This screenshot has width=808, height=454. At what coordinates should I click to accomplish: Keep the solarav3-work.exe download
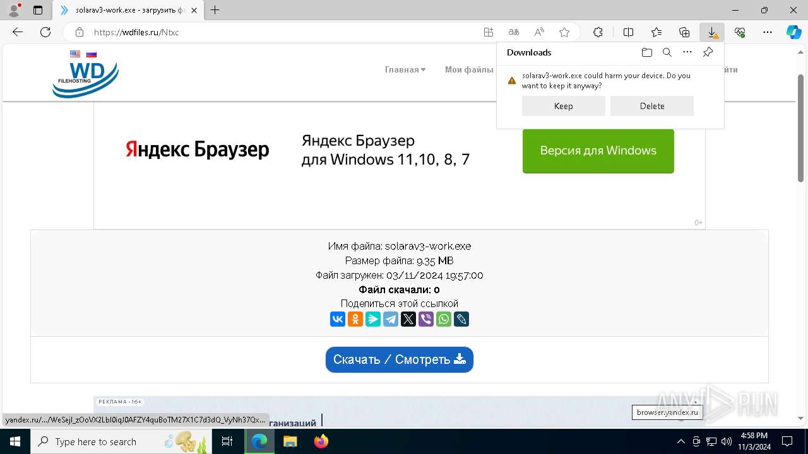(x=564, y=106)
